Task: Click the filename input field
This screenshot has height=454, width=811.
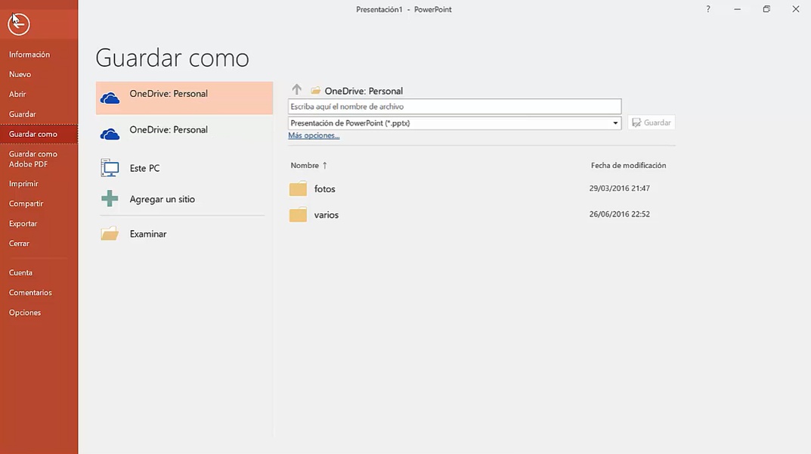Action: pos(453,106)
